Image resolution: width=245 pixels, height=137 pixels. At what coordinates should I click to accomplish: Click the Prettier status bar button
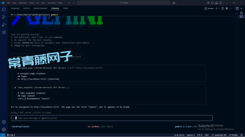[x=233, y=135]
